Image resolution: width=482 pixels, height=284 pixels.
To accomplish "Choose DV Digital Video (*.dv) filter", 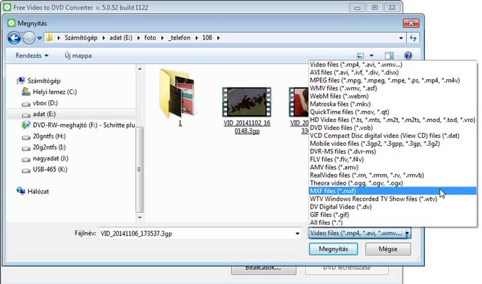I will pyautogui.click(x=393, y=207).
